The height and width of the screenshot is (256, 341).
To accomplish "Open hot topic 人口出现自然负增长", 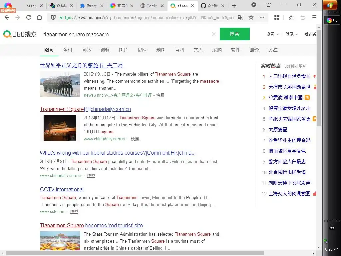I will [289, 76].
